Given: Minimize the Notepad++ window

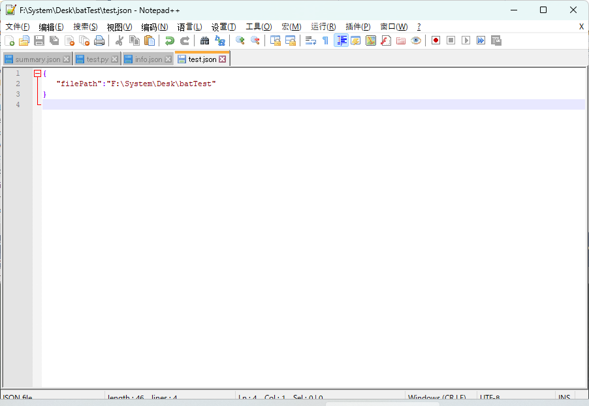Looking at the screenshot, I should [x=514, y=10].
